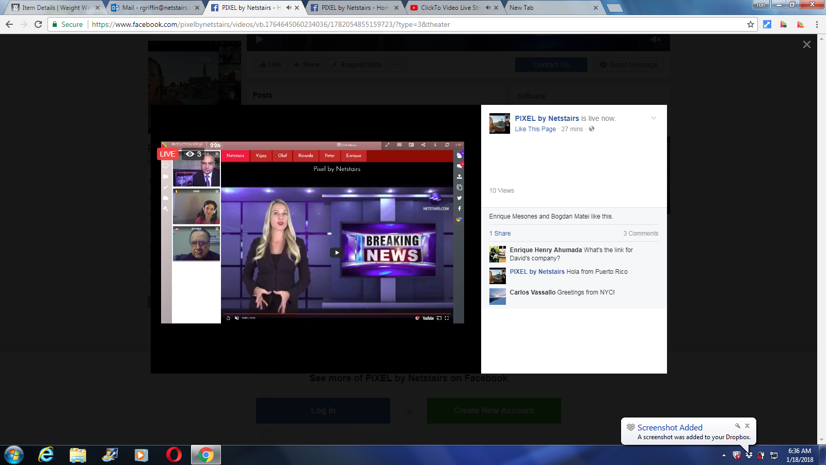Reload the page in Chrome
826x465 pixels.
click(38, 24)
